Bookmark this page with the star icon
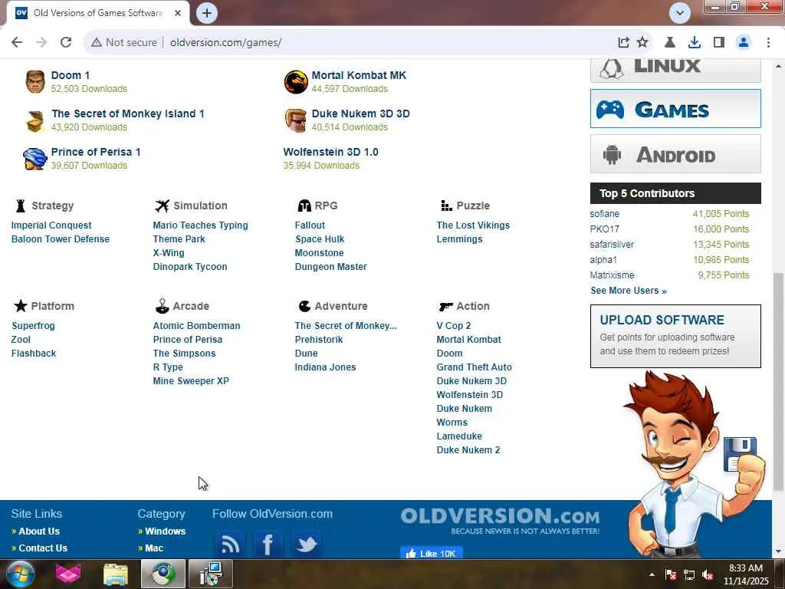Image resolution: width=785 pixels, height=589 pixels. point(642,43)
